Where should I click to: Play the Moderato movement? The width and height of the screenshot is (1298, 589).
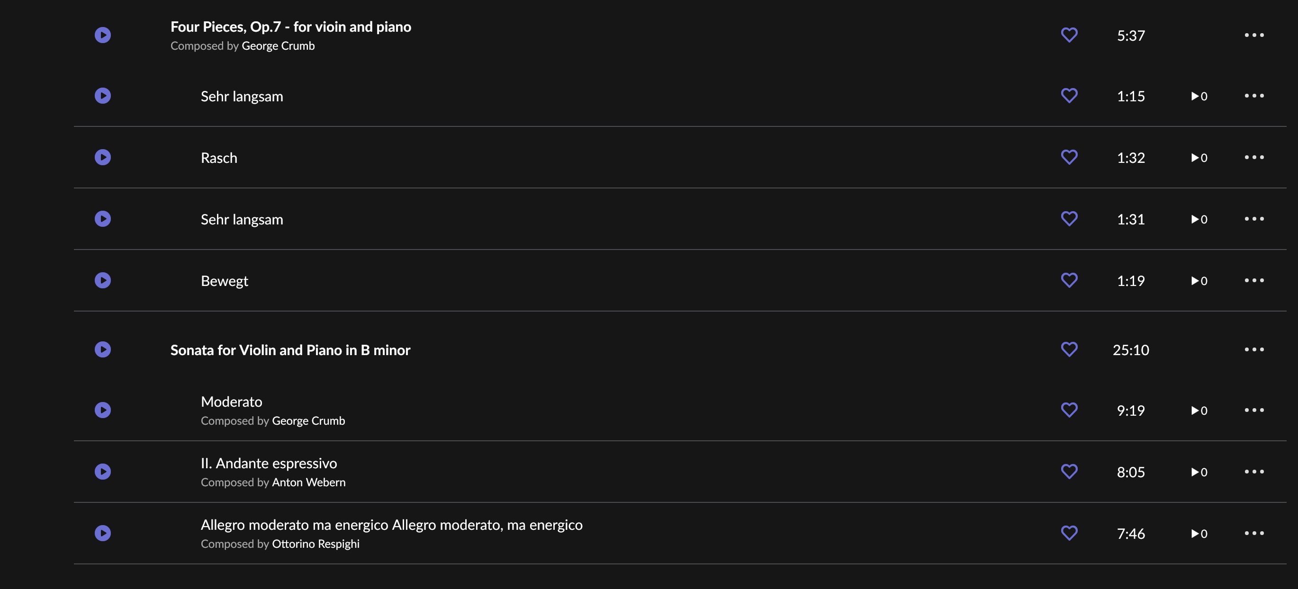(103, 411)
